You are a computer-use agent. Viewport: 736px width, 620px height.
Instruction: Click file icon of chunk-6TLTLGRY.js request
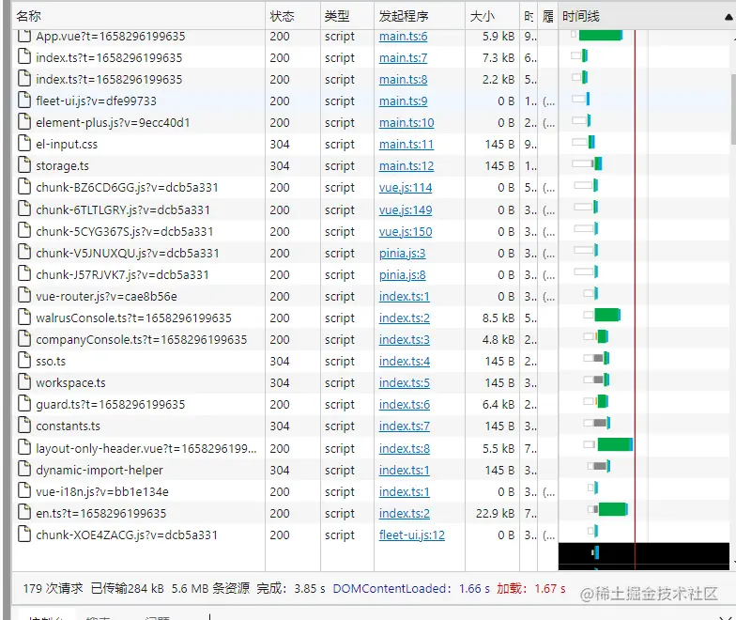tap(24, 209)
